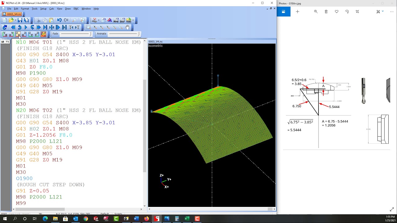Switch to the XZ plane view
The image size is (397, 223).
pos(24,34)
